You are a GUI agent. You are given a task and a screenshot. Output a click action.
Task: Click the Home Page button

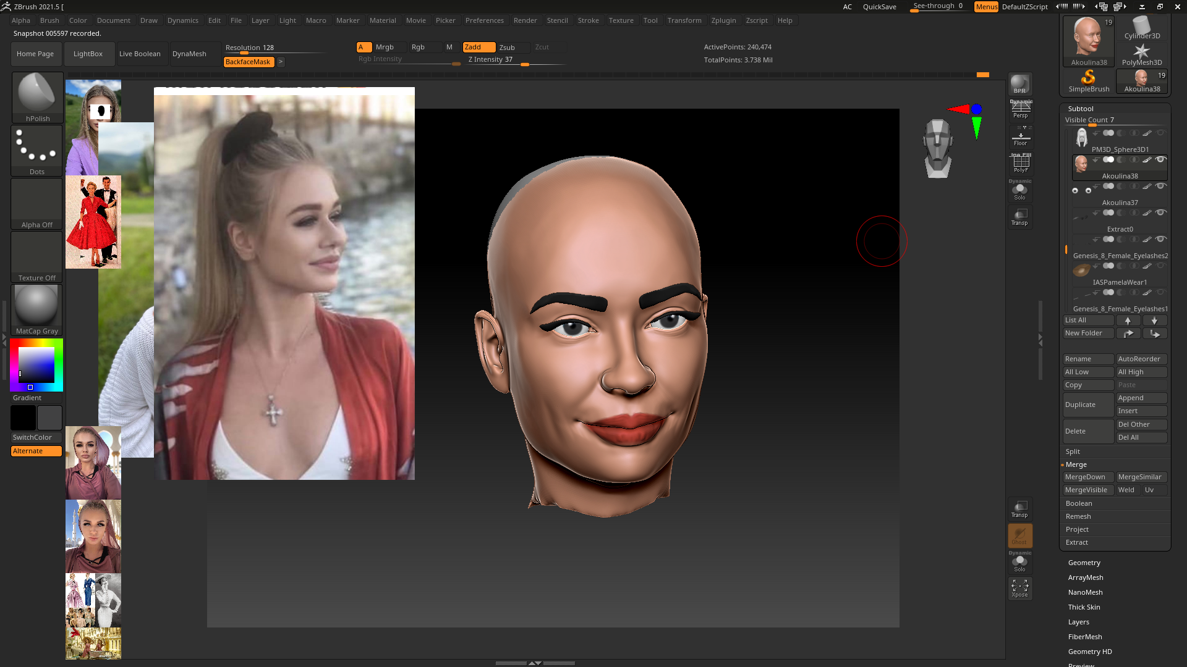coord(35,54)
